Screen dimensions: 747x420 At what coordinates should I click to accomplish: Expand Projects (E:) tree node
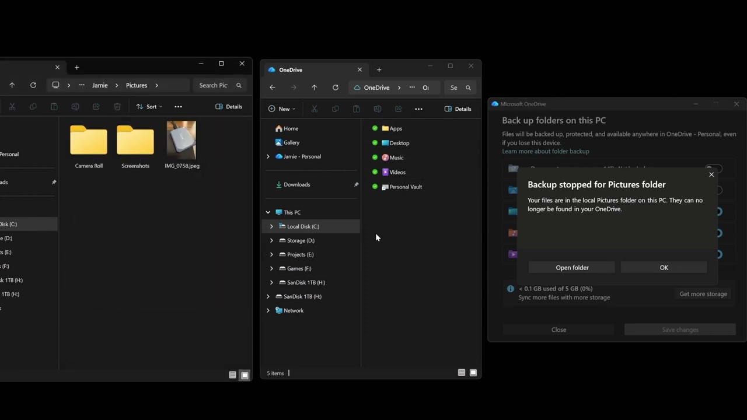point(271,254)
